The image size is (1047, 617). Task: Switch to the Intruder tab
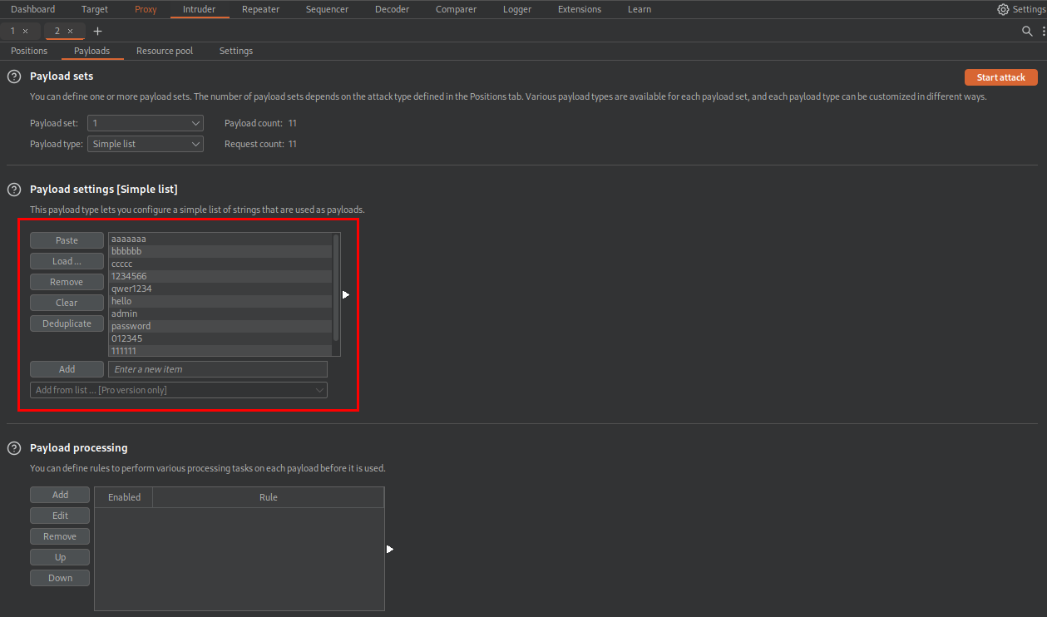(199, 9)
